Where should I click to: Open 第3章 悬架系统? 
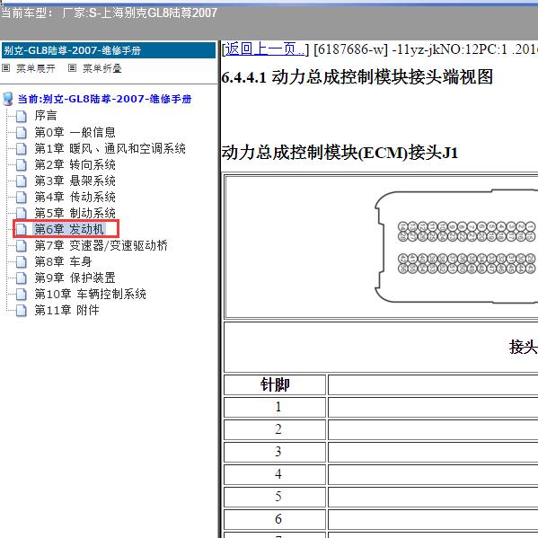pyautogui.click(x=75, y=181)
